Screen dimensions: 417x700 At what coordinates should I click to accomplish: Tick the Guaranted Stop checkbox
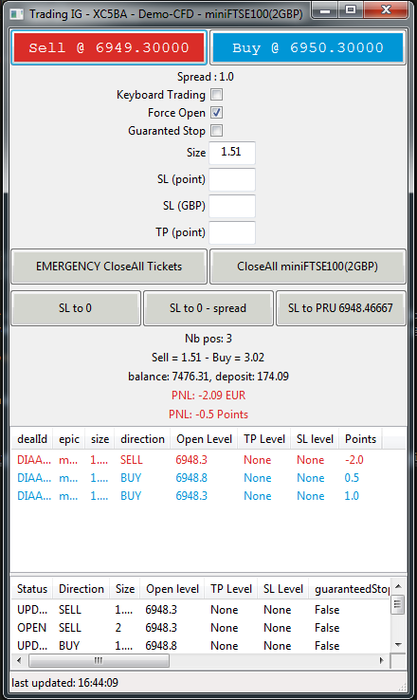click(x=217, y=131)
